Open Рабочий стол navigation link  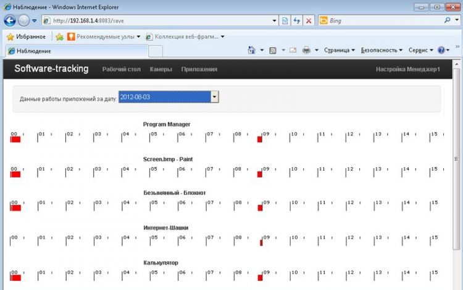(x=122, y=69)
